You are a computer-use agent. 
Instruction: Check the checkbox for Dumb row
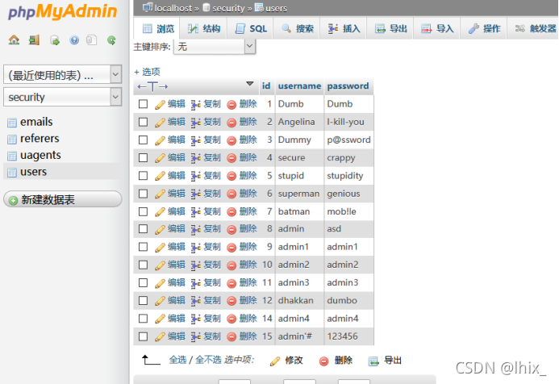pos(143,104)
